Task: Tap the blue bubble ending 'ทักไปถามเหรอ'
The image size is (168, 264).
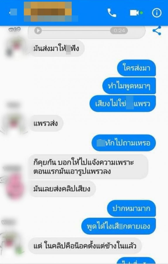Action: coord(124,143)
